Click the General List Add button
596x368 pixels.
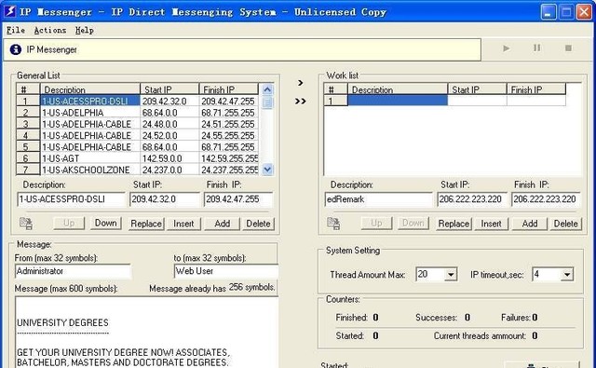[x=222, y=224]
